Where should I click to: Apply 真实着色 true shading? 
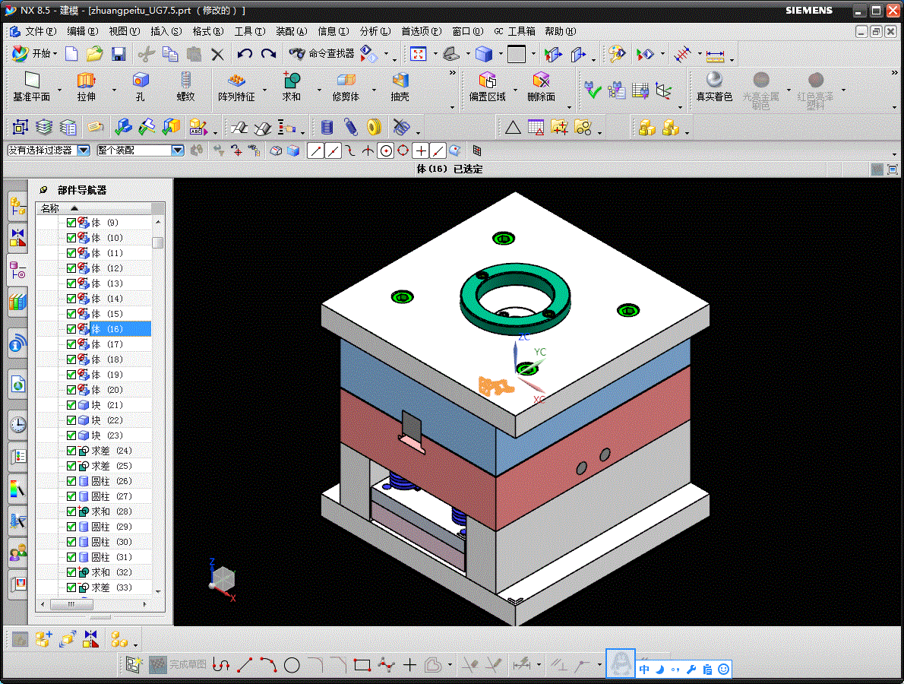[x=714, y=87]
